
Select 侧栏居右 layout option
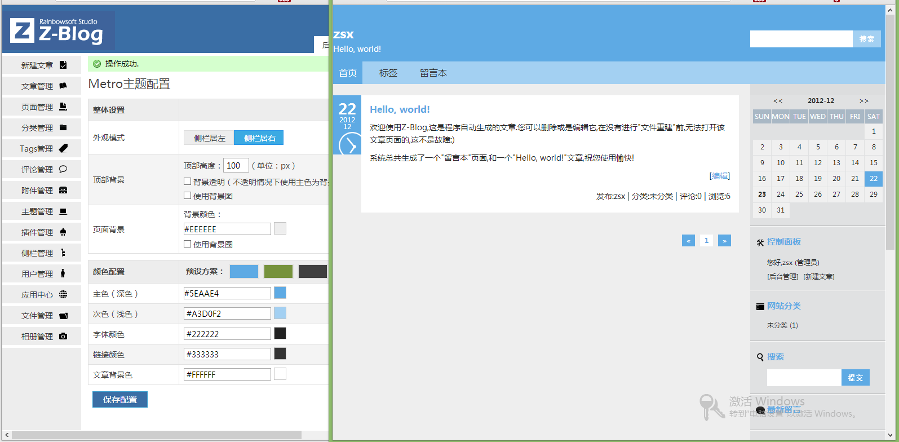tap(259, 138)
